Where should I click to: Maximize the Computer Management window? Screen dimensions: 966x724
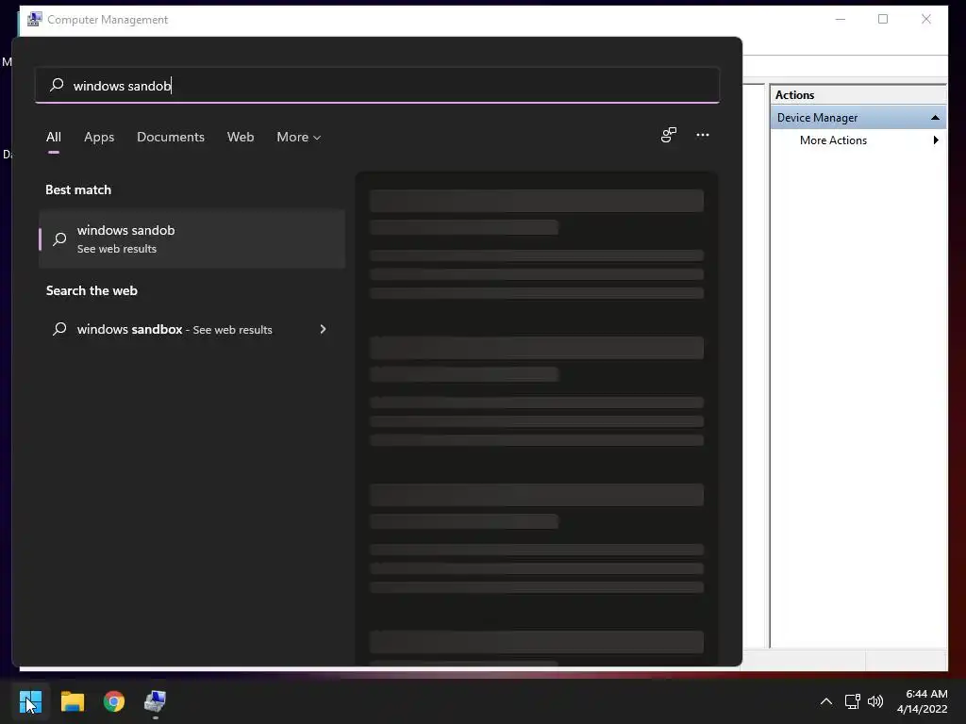(x=883, y=19)
